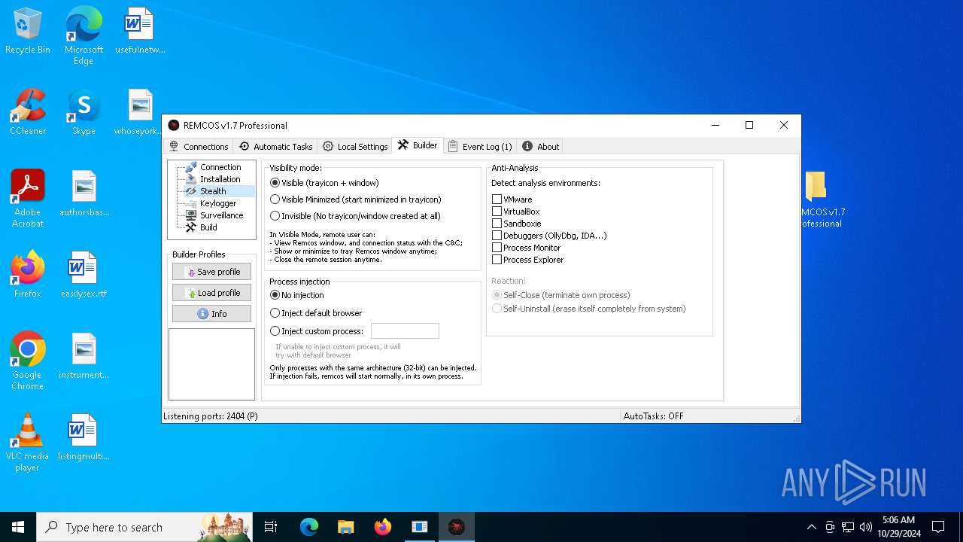The image size is (963, 542).
Task: Enable Process Explorer detection checkbox
Action: (x=497, y=260)
